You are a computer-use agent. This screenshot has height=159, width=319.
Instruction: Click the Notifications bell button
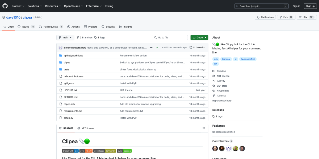(x=265, y=17)
